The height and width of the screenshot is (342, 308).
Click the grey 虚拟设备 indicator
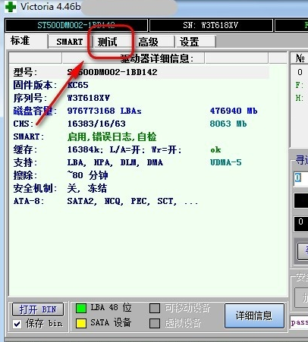click(x=155, y=323)
